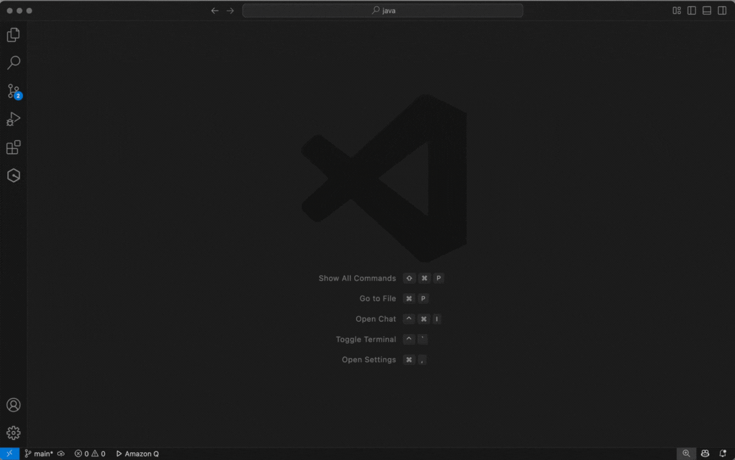Open the Run and Debug icon
This screenshot has width=735, height=460.
tap(13, 119)
